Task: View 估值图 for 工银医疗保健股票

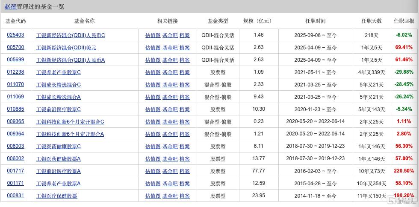Action: pos(153,196)
